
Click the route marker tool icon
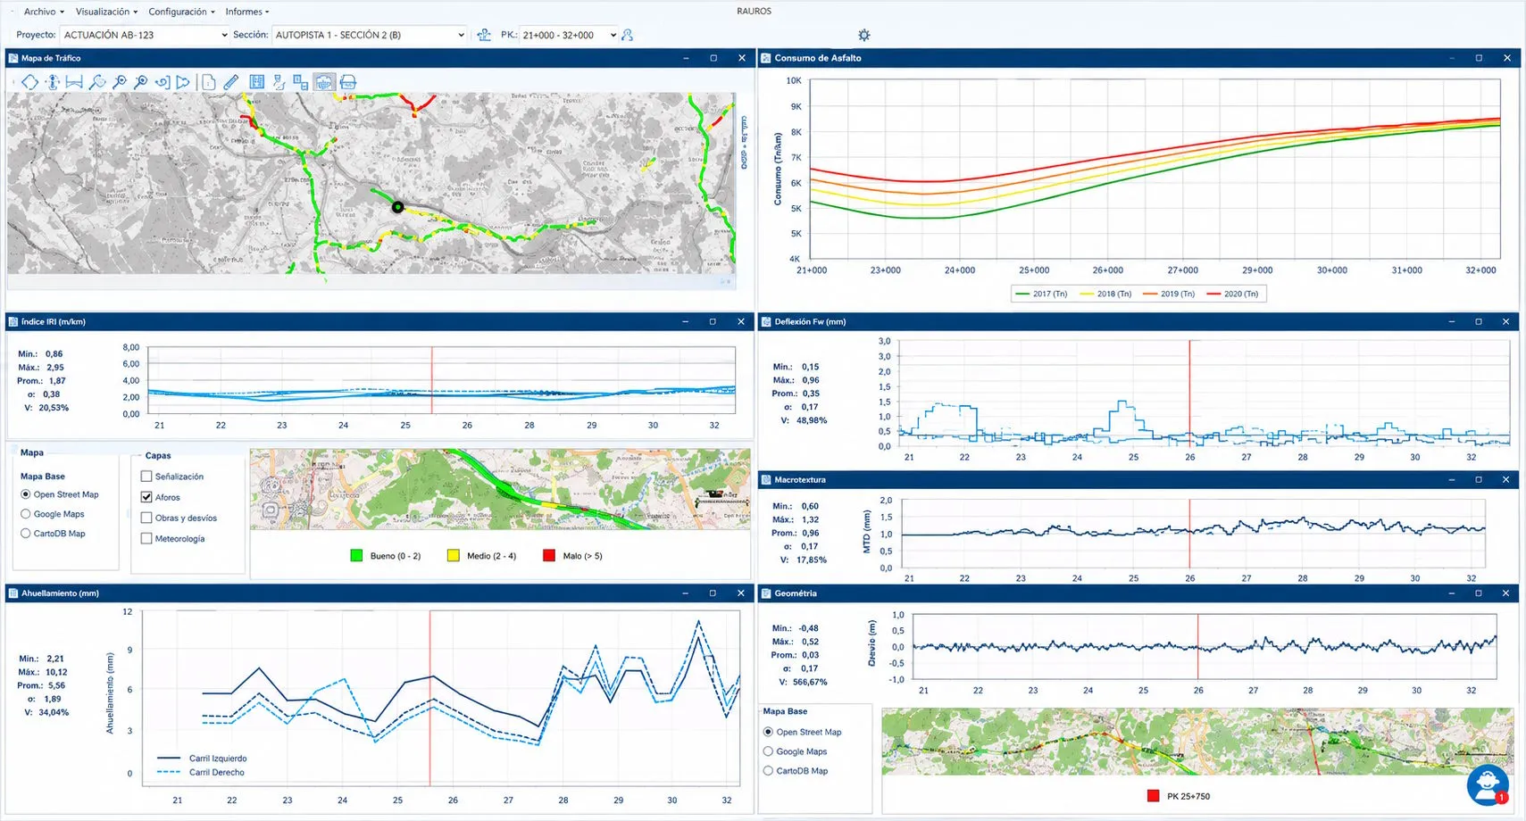[x=279, y=82]
